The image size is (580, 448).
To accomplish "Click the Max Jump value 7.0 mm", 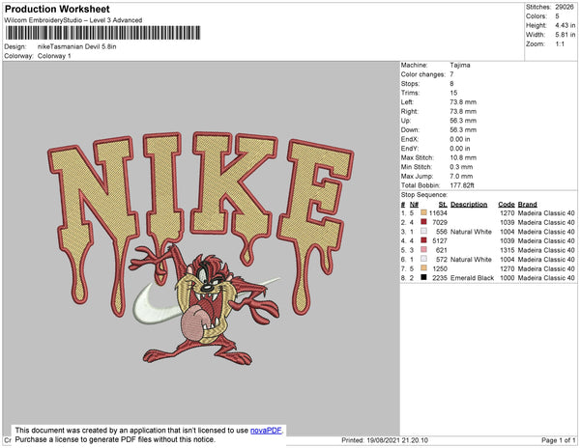I will [461, 176].
